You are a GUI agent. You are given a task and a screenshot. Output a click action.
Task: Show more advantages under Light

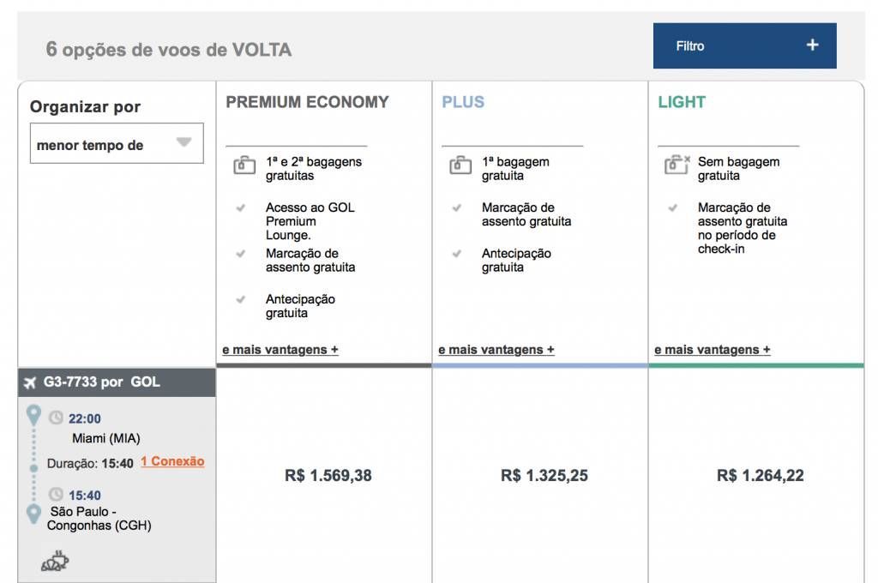[712, 350]
